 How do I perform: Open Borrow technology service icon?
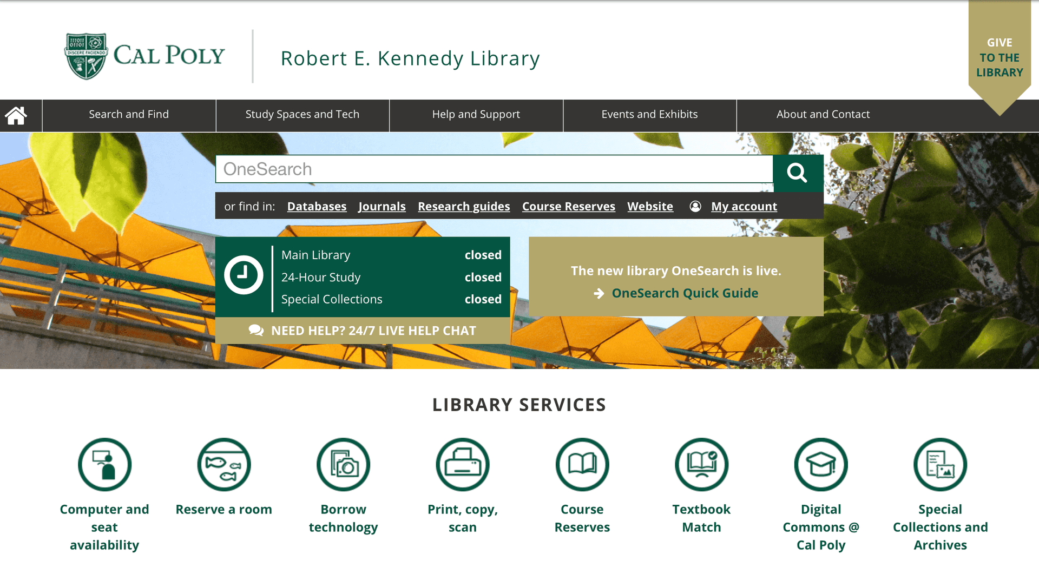[343, 464]
